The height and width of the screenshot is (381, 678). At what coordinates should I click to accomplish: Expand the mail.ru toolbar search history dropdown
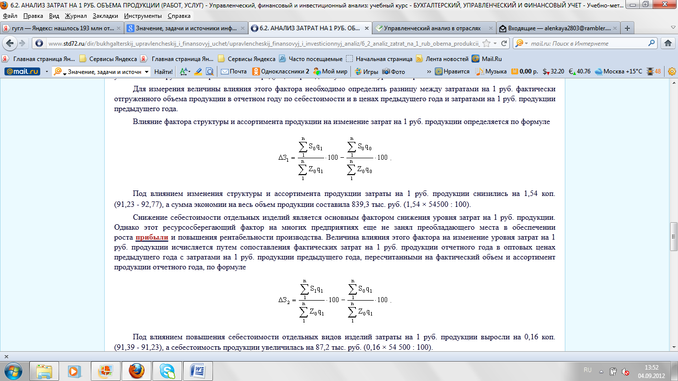147,71
